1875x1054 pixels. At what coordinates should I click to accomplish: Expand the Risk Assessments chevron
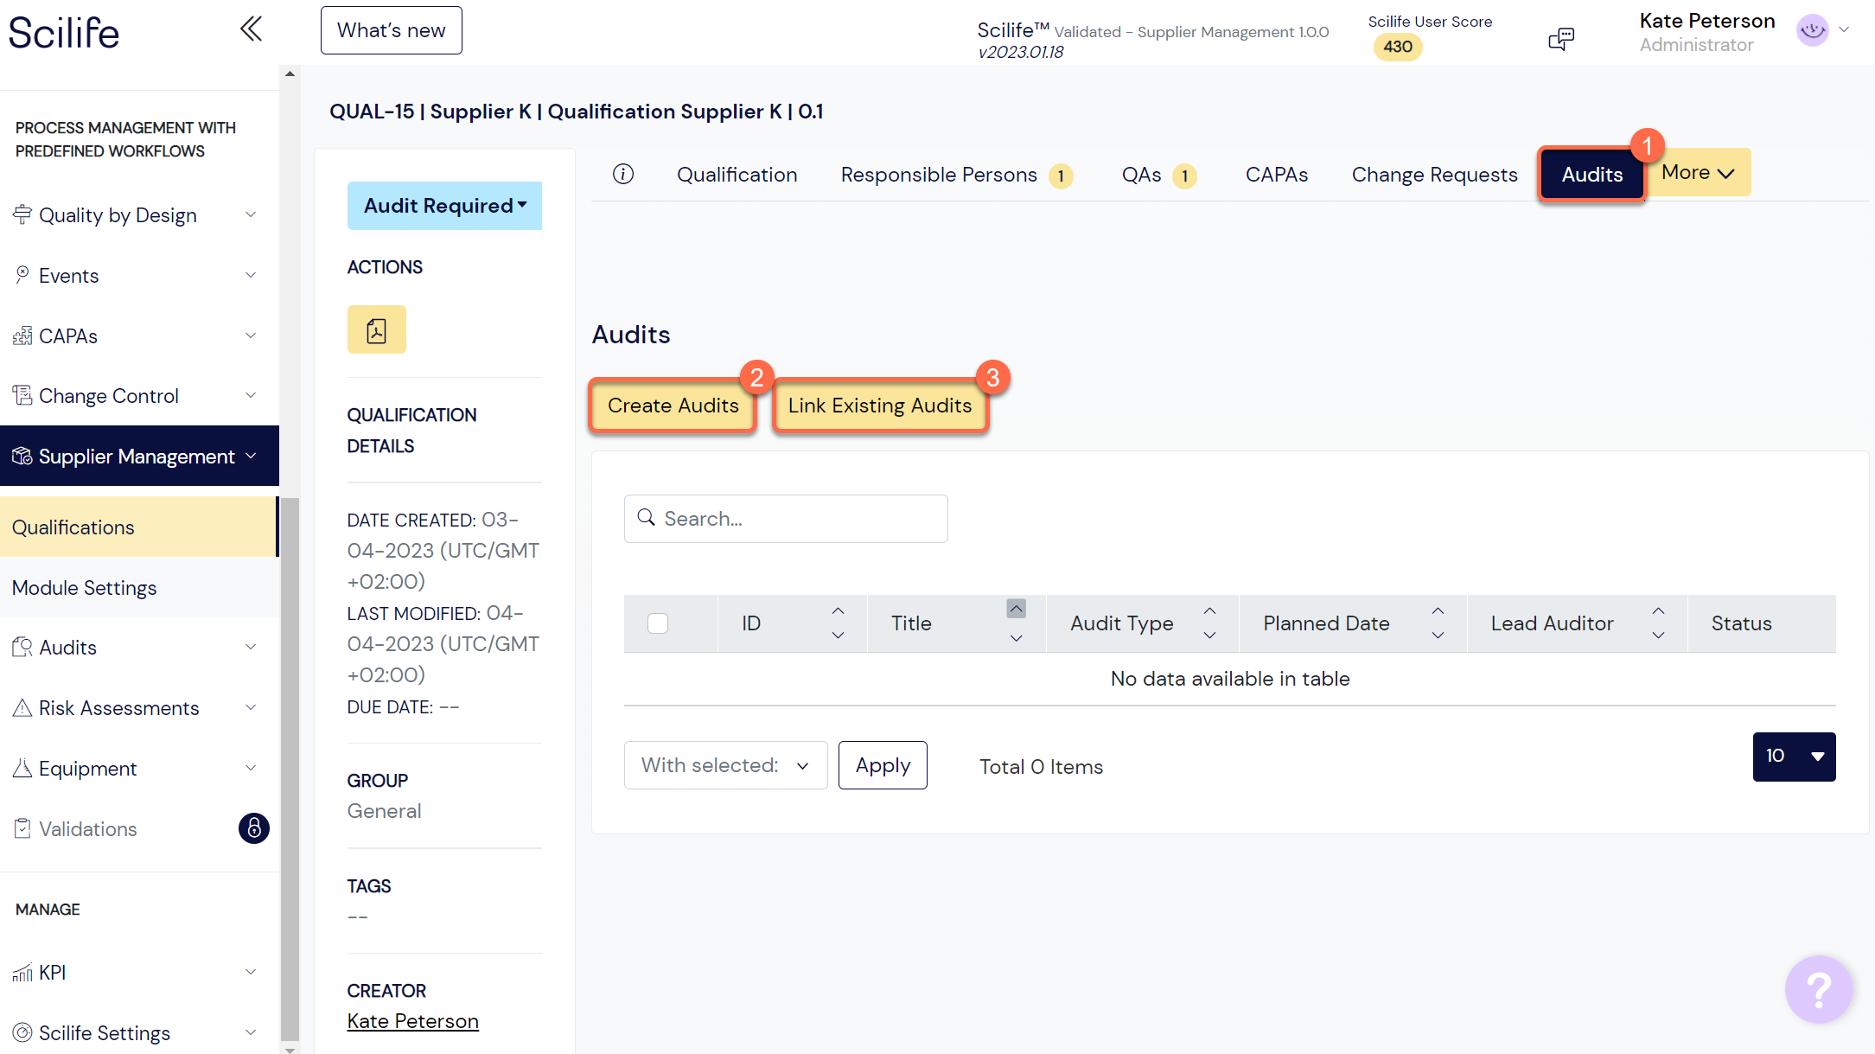(x=251, y=707)
